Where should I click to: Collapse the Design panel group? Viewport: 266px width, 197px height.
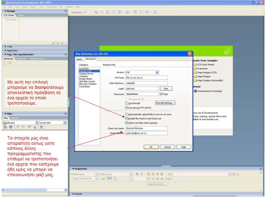click(5, 11)
